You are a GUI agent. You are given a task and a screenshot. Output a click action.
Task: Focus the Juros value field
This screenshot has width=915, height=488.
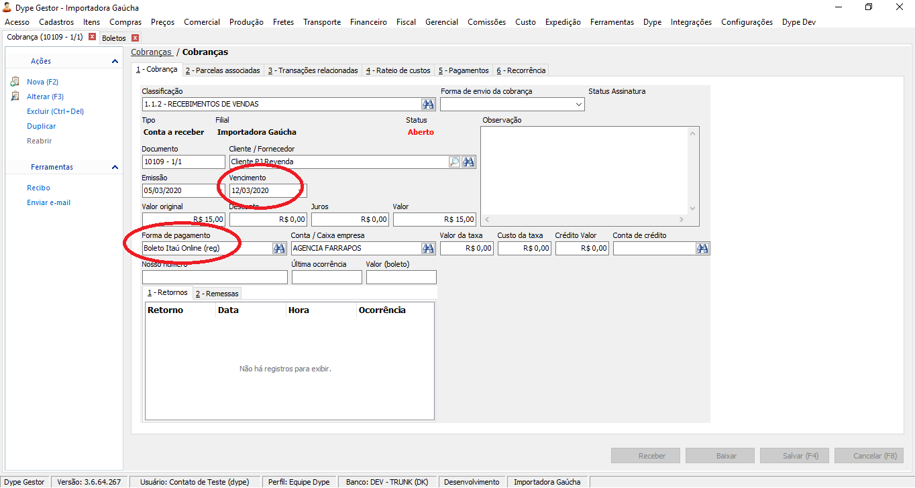click(350, 219)
